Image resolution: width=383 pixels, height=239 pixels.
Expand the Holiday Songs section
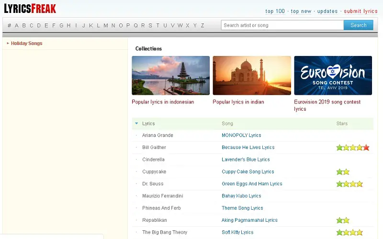[x=26, y=44]
